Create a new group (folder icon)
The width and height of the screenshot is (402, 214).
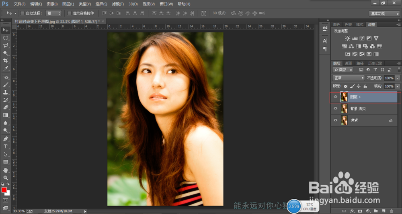[x=375, y=211]
